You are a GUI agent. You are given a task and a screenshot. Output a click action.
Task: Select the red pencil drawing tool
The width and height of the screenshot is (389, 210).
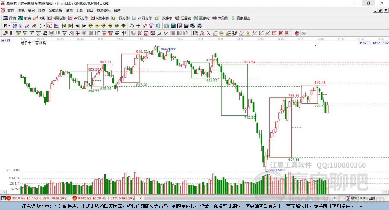point(5,33)
